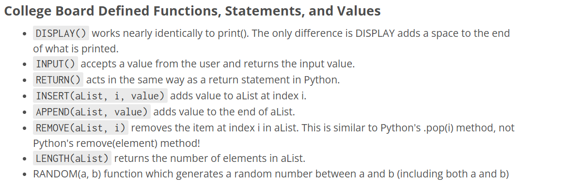Screen dimensions: 566x191
Task: Click the College Board Defined Functions heading
Action: (192, 11)
